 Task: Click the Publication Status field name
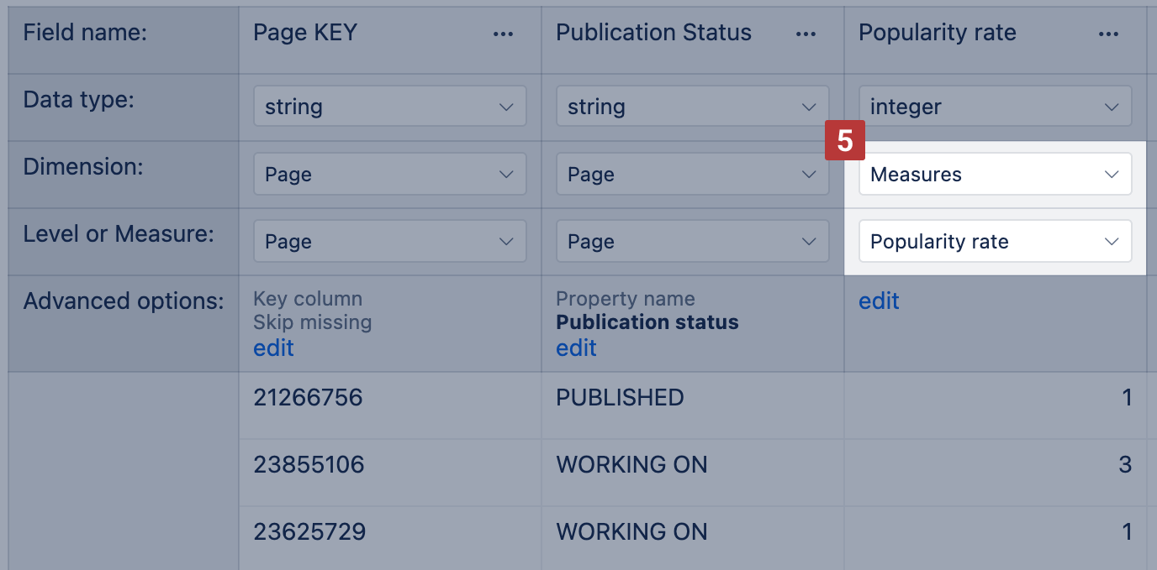(653, 33)
